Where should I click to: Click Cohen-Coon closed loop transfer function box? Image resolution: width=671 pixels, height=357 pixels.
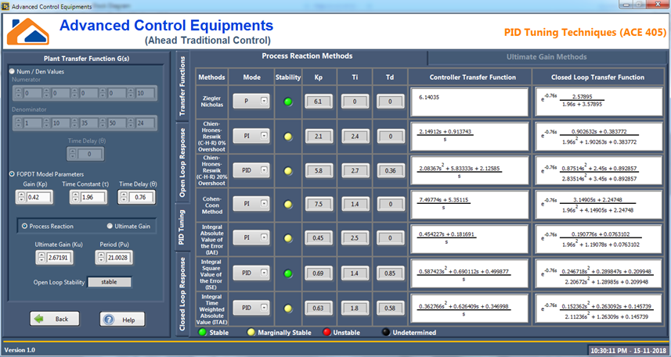click(x=598, y=204)
